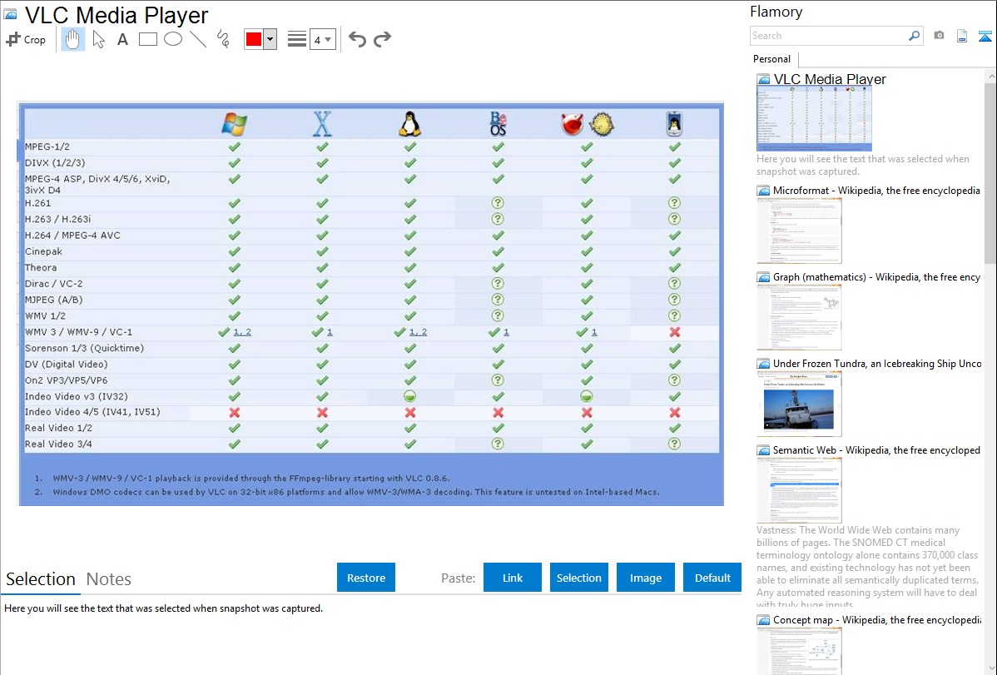Click the Microformat - Wikipedia title text
Viewport: 997px width, 675px height.
876,191
